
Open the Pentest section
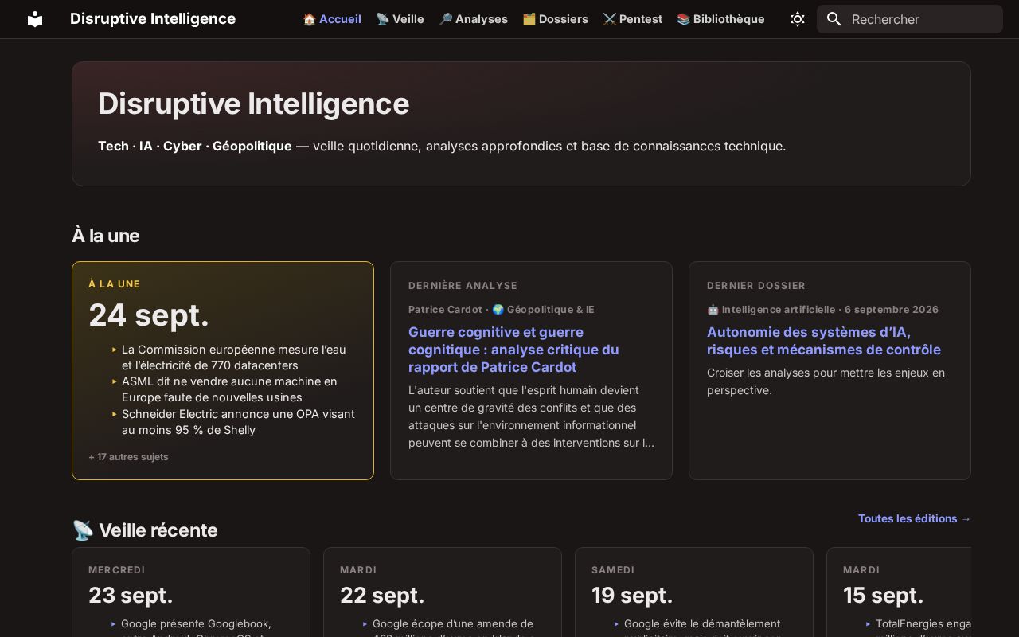[x=632, y=19]
